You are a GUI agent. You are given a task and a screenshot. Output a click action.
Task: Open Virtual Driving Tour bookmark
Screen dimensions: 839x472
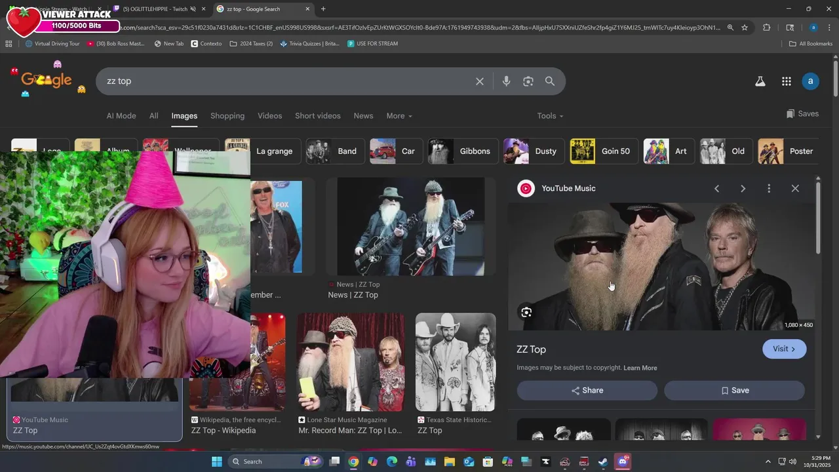(x=52, y=44)
